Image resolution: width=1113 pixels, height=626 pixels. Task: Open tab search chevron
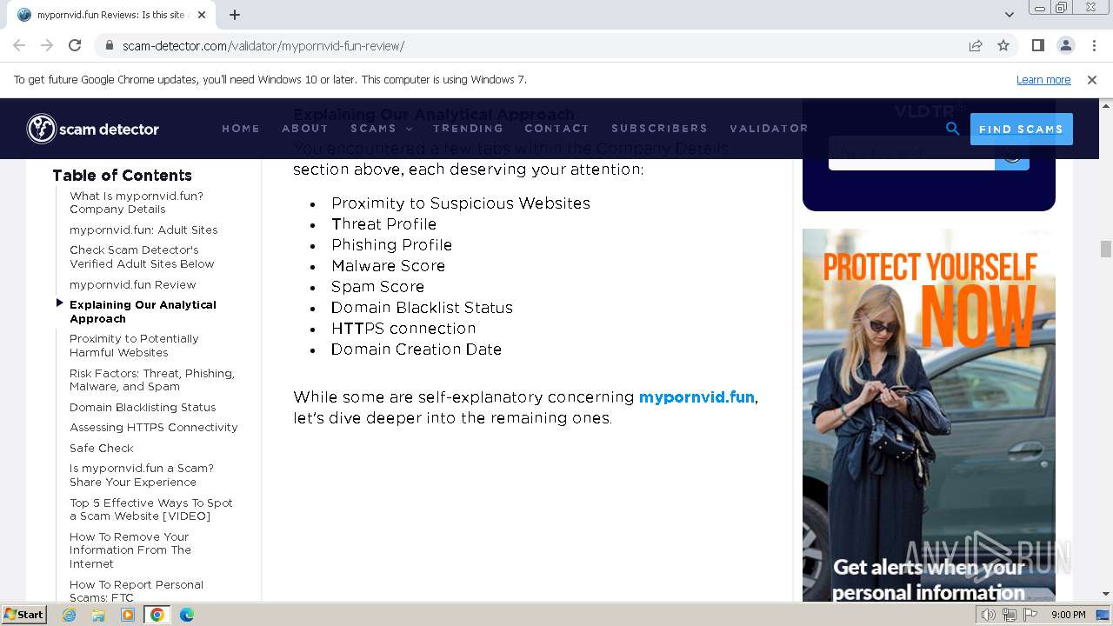[1010, 15]
